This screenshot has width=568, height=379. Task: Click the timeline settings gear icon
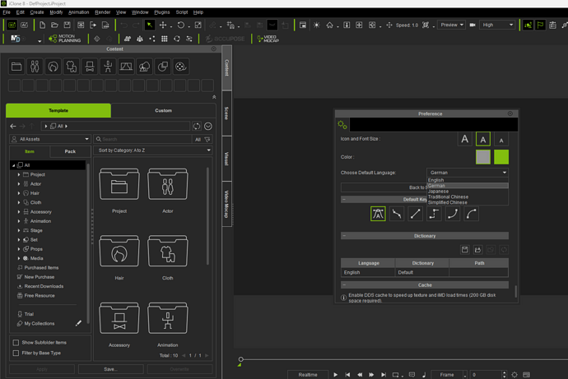coord(514,375)
